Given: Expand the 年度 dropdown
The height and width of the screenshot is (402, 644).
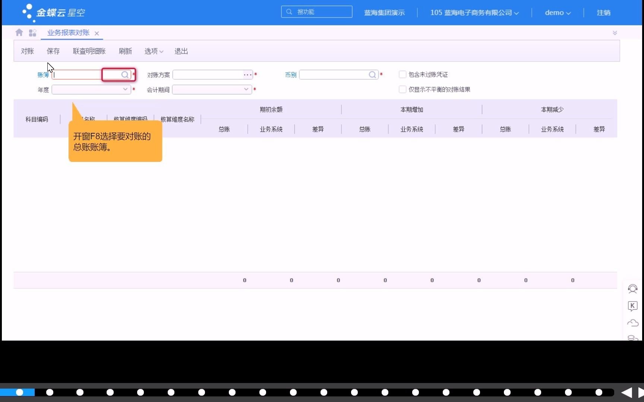Looking at the screenshot, I should pyautogui.click(x=125, y=89).
